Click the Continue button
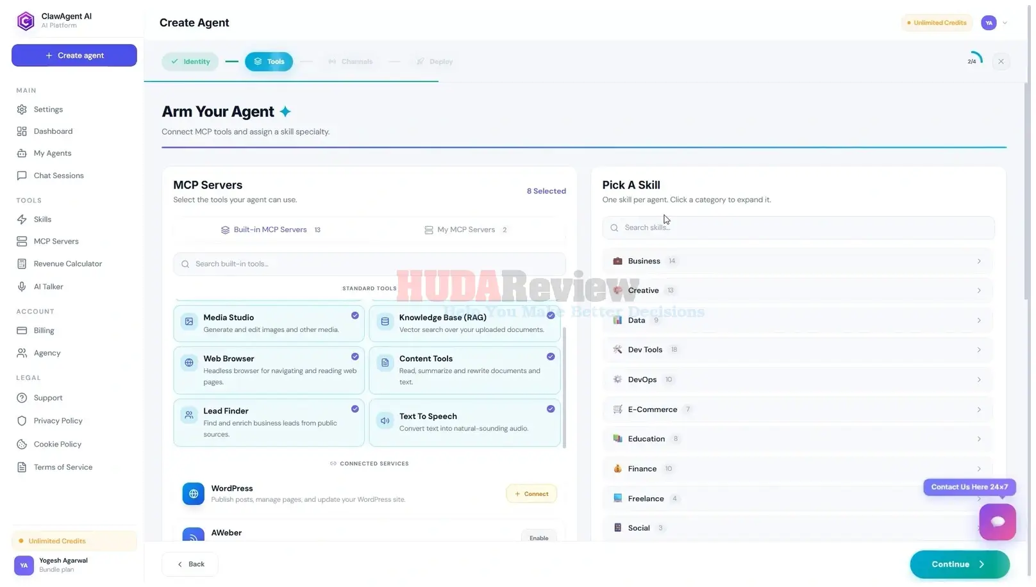 pos(959,565)
